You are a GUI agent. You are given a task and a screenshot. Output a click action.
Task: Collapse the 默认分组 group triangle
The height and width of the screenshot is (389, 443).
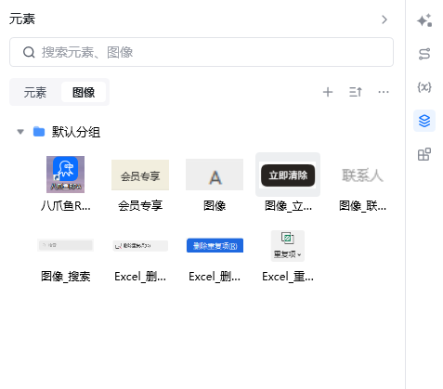pos(20,132)
